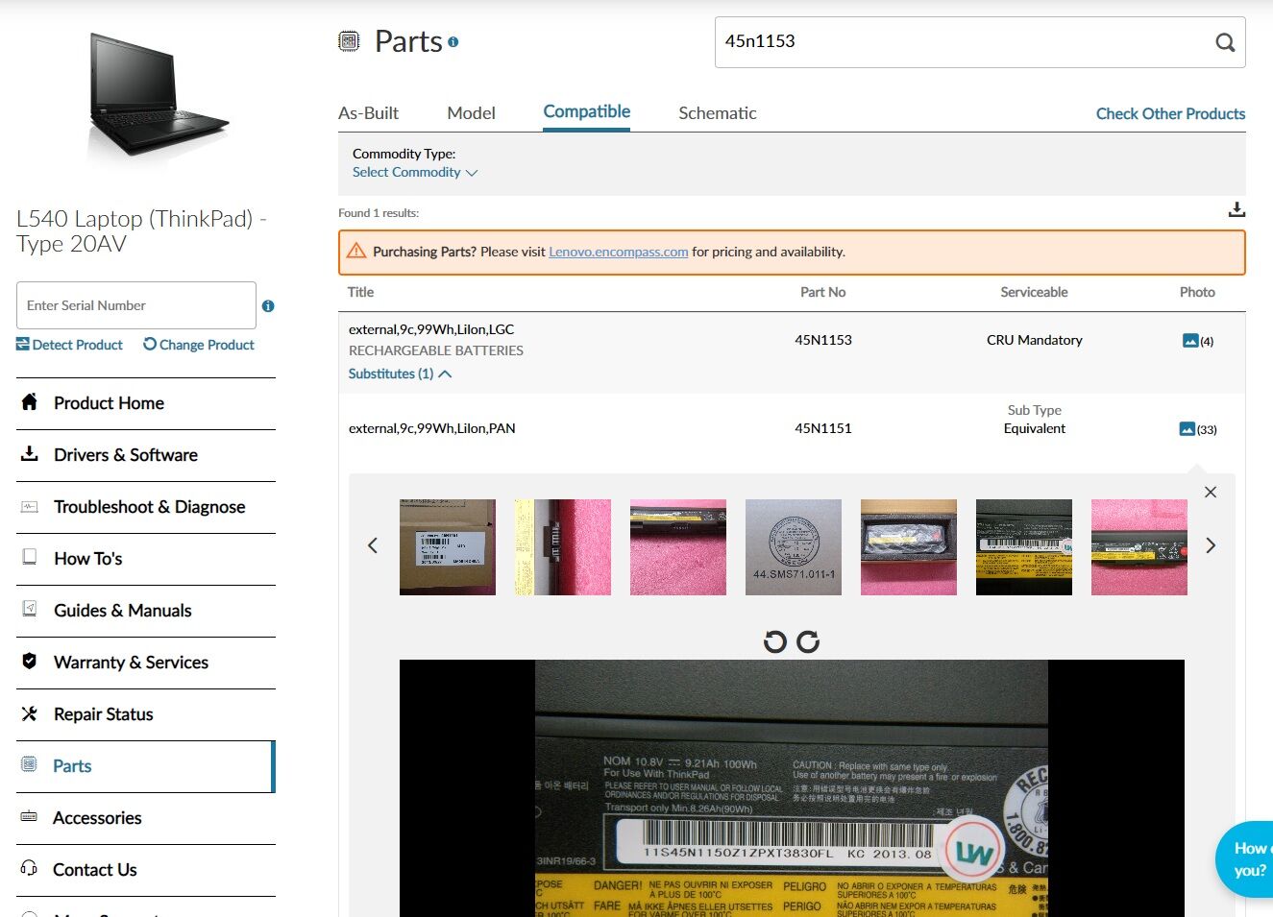Open photo icon for part 45N1153

click(x=1190, y=341)
